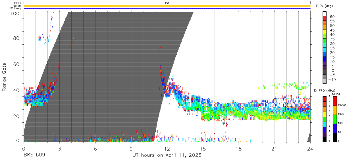Click the CPID value 151
The width and height of the screenshot is (349, 161).
coord(167,3)
